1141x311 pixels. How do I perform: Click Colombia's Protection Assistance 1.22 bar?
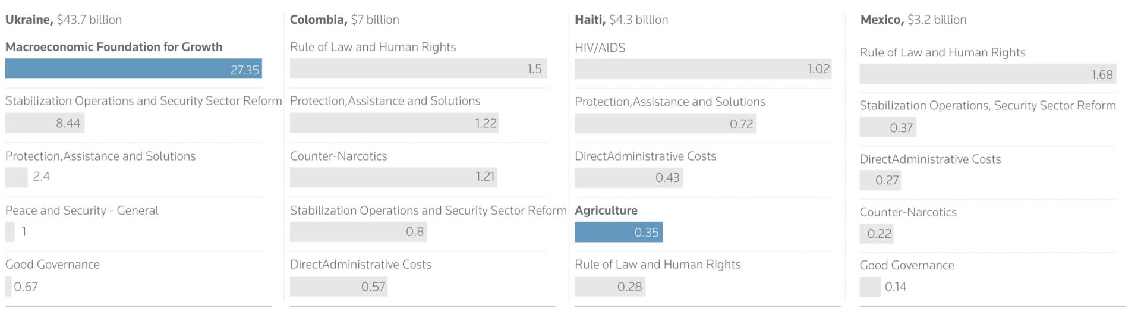pos(394,123)
